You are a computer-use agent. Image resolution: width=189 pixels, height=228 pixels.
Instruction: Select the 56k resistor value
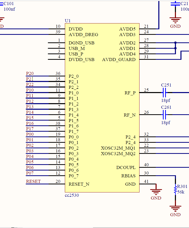click(x=181, y=192)
